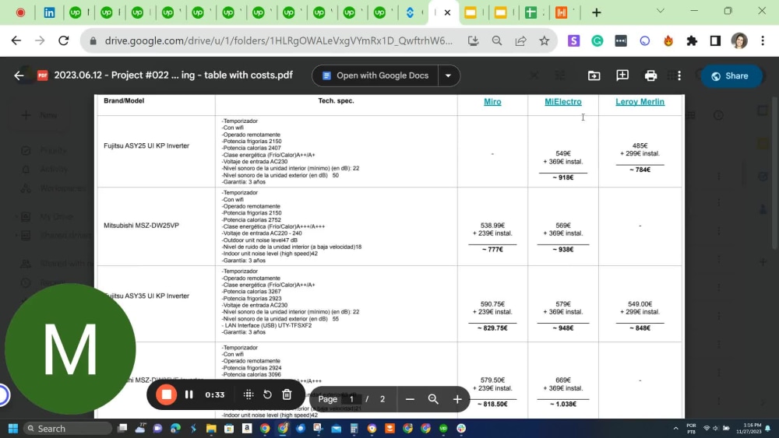Screen dimensions: 779x438
Task: Open the Extensions puzzle menu
Action: [692, 40]
